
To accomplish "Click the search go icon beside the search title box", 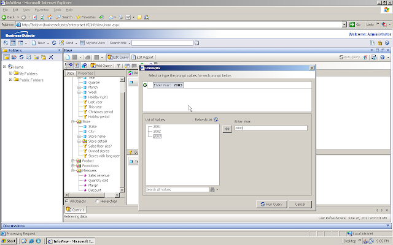I will [x=197, y=43].
